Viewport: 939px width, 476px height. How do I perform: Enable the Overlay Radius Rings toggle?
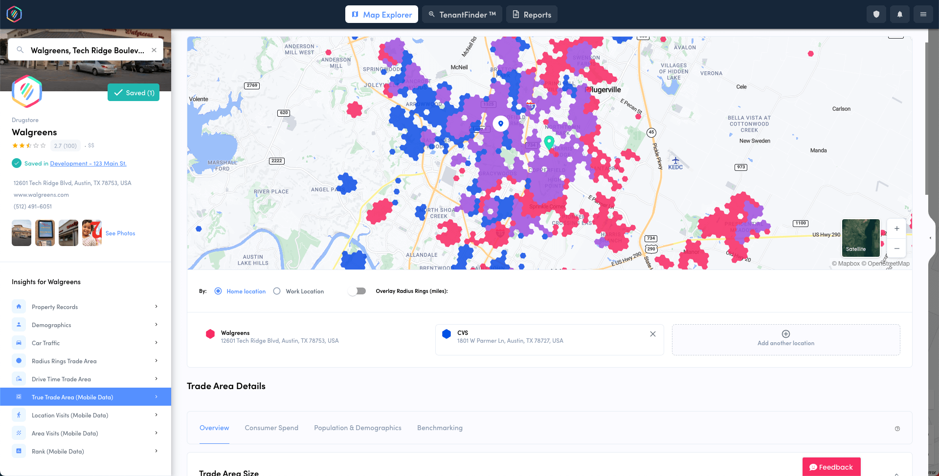[x=357, y=290]
